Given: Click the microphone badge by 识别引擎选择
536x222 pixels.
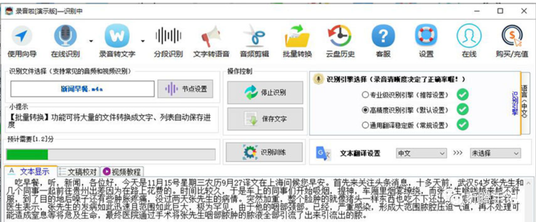Looking at the screenshot, I should point(318,79).
